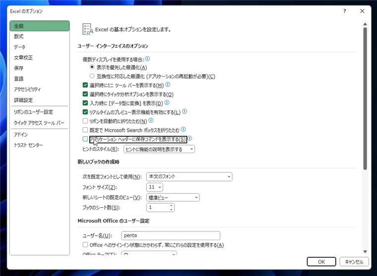
Task: Click info icon beside 複数ディスプレイを使用する場合
Action: pos(148,59)
